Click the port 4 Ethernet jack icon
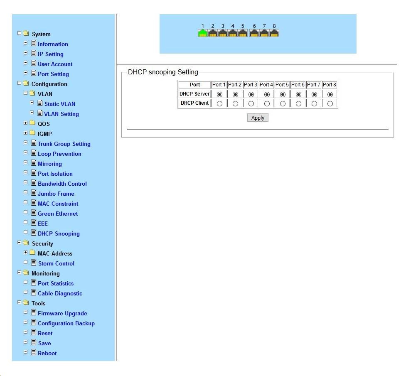The image size is (401, 376). [x=233, y=33]
